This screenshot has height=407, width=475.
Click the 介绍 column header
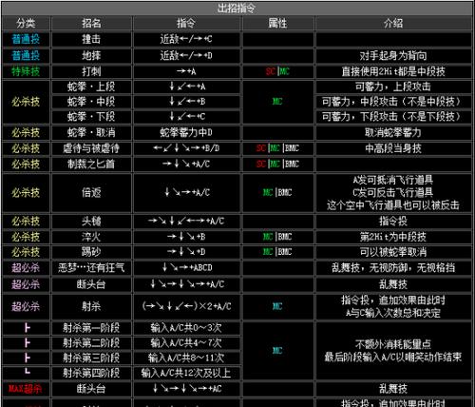[x=393, y=23]
